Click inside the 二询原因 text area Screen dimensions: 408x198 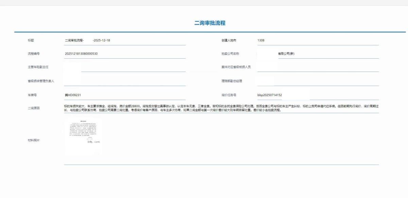point(221,108)
